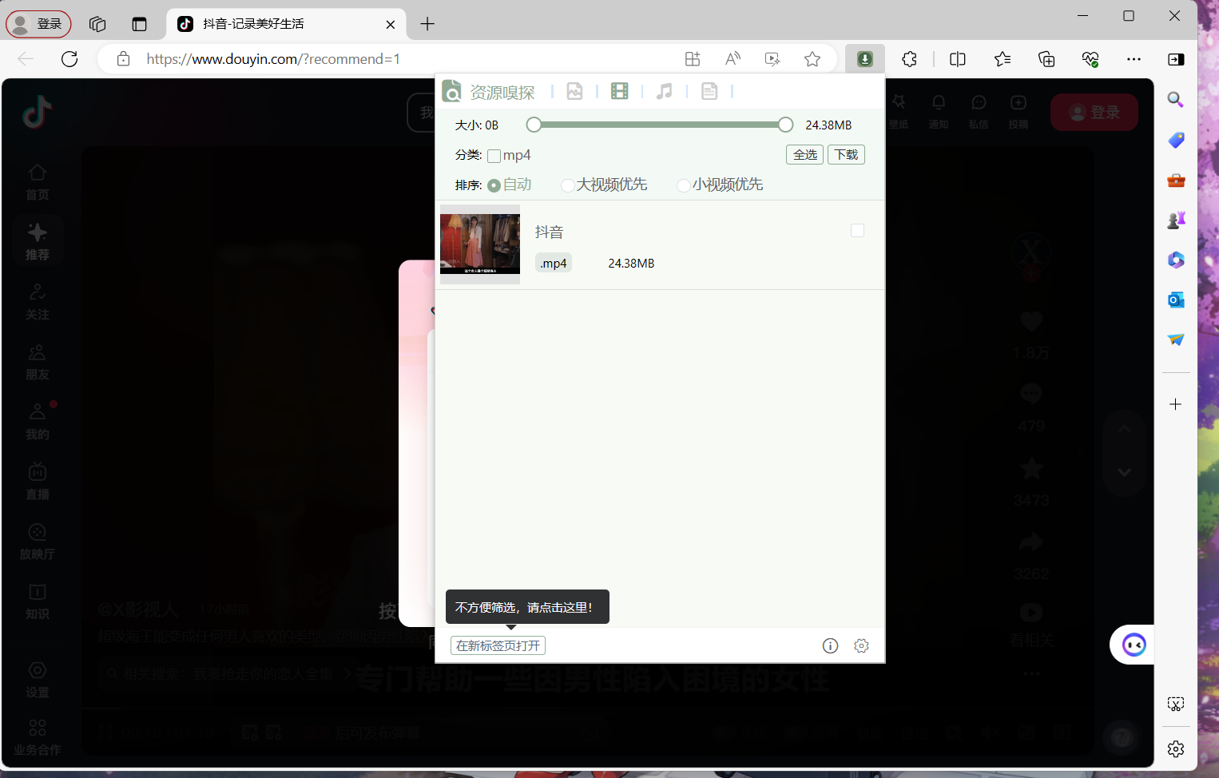Click the 不方便筛选，请点击这里 tooltip
The height and width of the screenshot is (778, 1219).
(527, 607)
